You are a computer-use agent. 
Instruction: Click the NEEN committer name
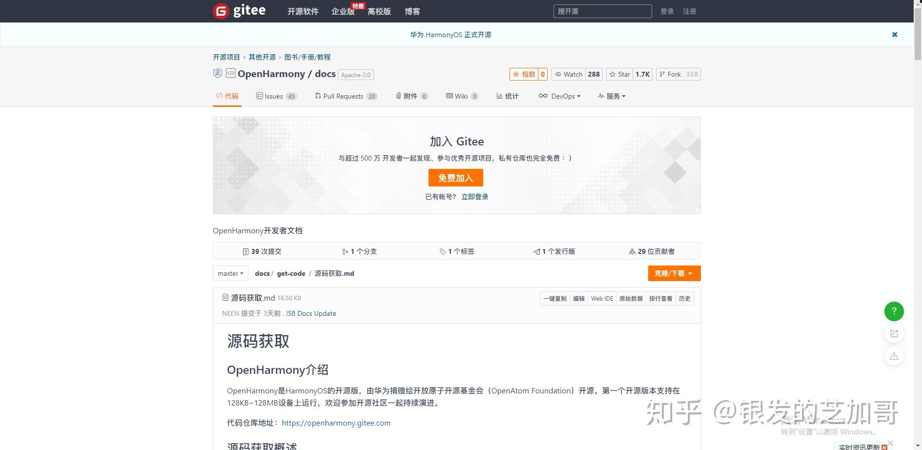230,313
